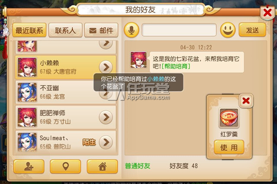Expand the arrow next to Soulmeat、

106,142
